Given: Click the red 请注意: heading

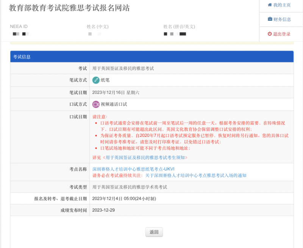Looking at the screenshot, I should point(100,117).
